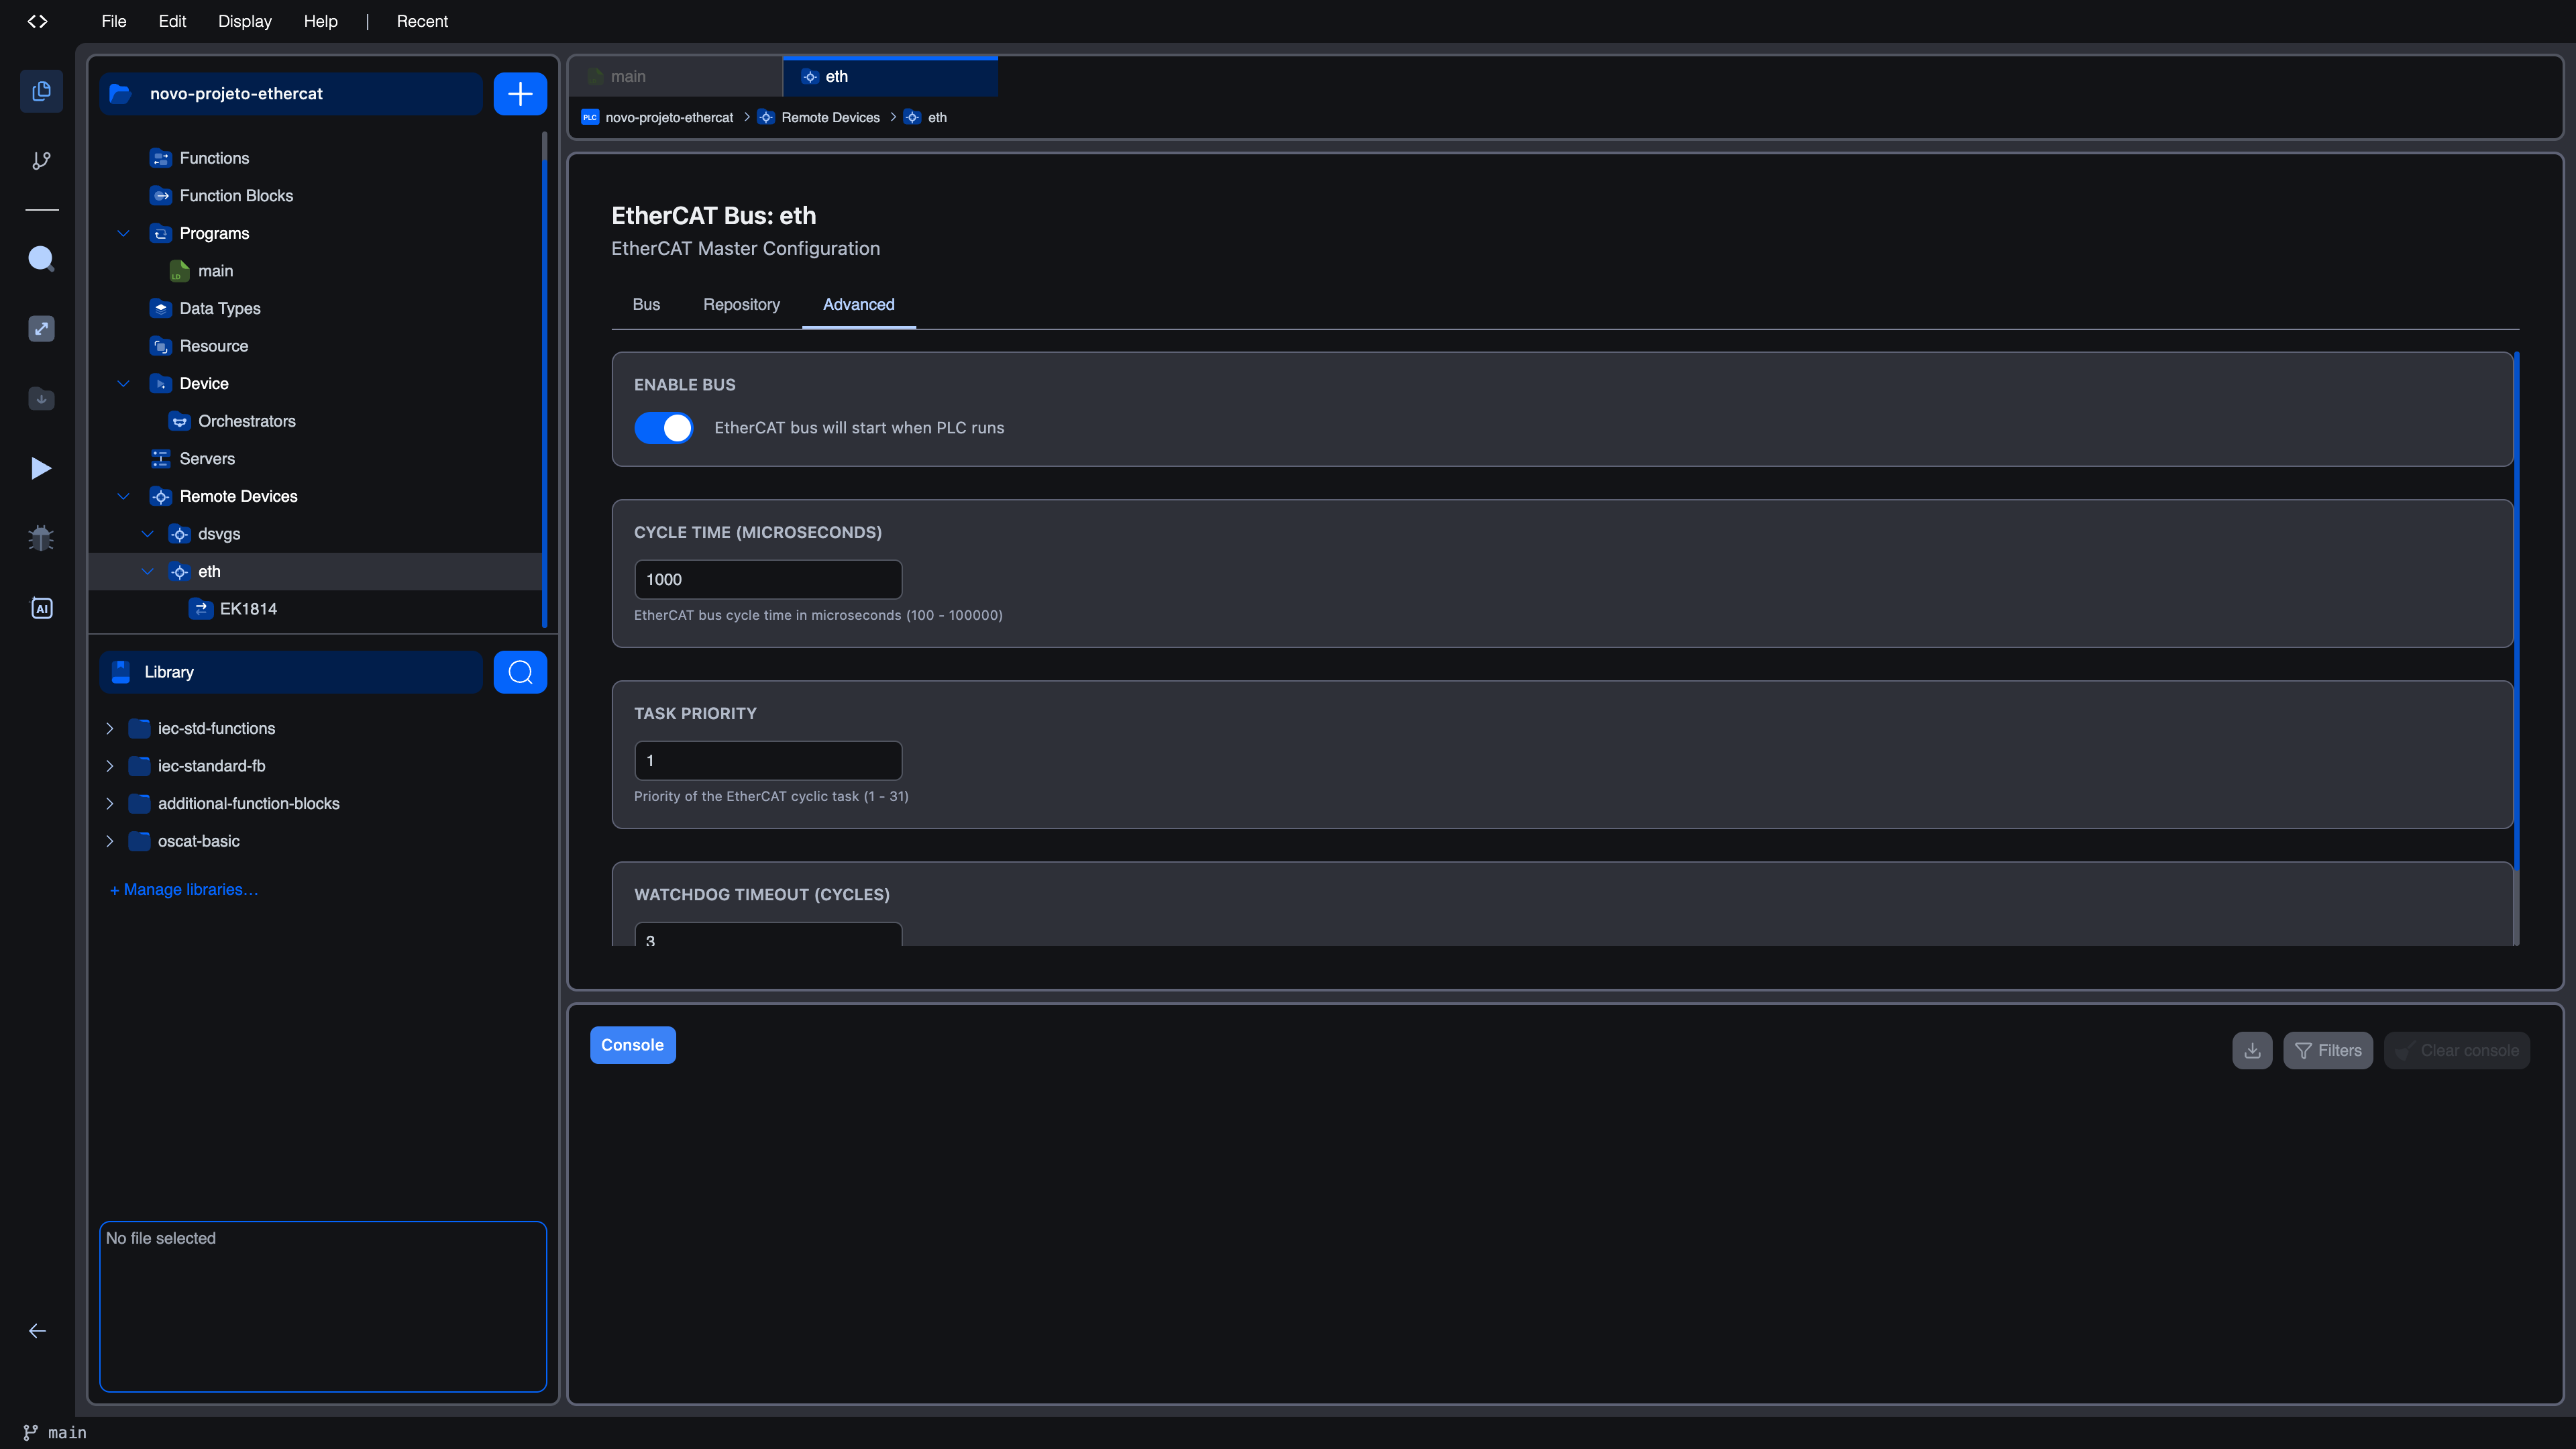Open the Recent menu

pos(422,21)
